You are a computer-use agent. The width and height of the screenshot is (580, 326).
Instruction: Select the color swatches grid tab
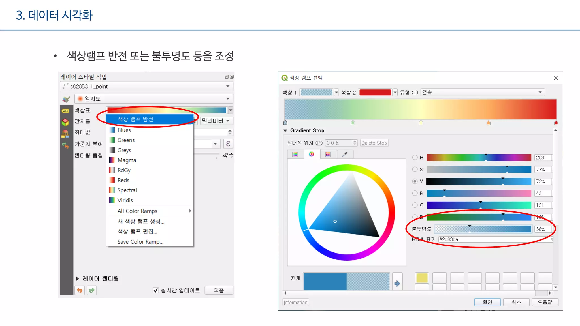[x=328, y=154]
